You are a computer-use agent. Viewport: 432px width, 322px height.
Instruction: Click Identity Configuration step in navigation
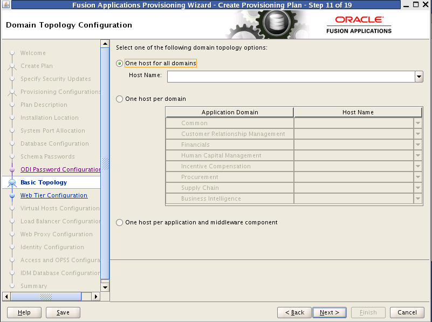(52, 247)
